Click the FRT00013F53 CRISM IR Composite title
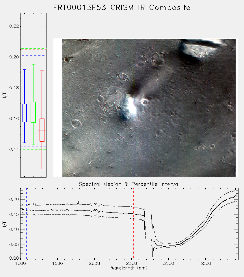 coord(122,8)
